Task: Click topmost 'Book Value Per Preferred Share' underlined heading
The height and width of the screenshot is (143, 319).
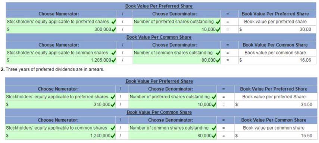Action: pyautogui.click(x=159, y=6)
